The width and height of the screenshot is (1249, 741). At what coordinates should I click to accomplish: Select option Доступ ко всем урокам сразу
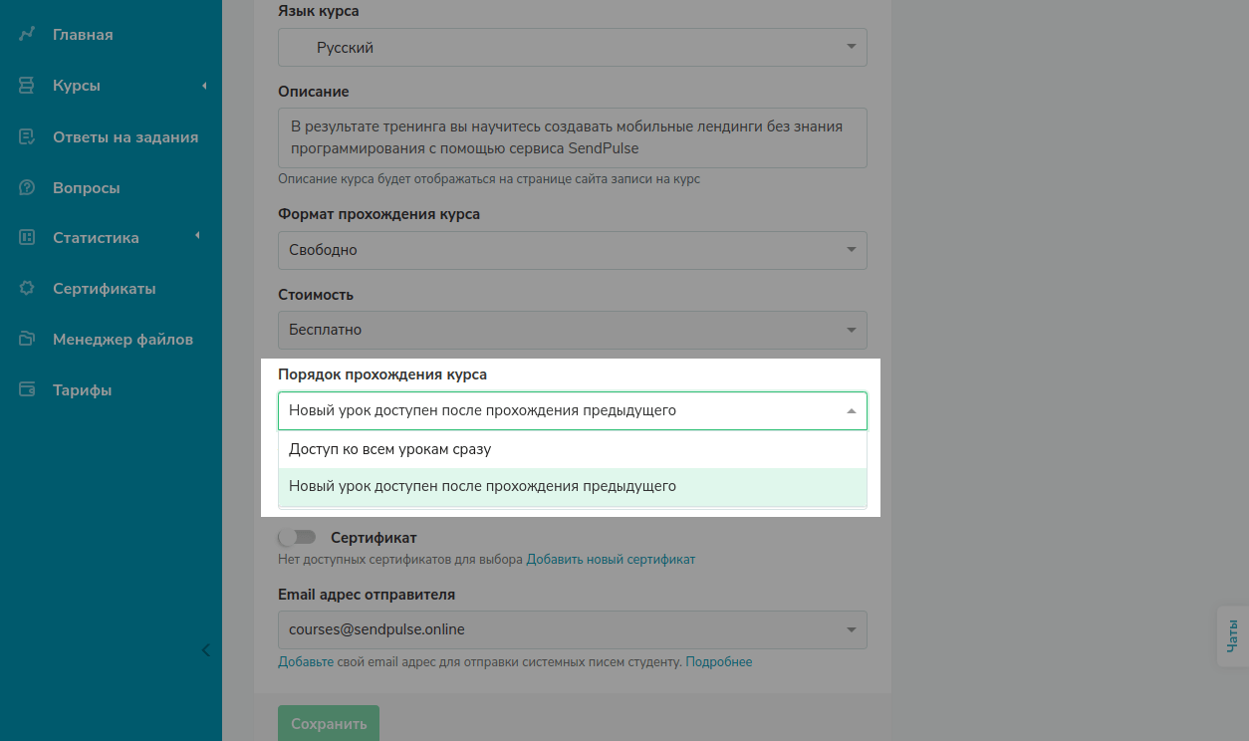[x=390, y=449]
